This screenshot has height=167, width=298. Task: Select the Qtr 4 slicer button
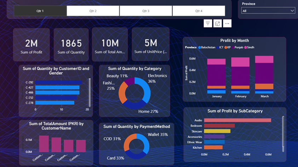coord(199,11)
